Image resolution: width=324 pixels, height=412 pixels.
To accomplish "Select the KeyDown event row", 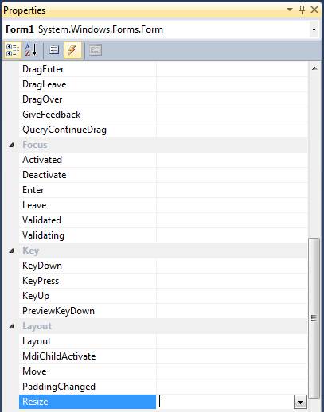I will click(163, 266).
